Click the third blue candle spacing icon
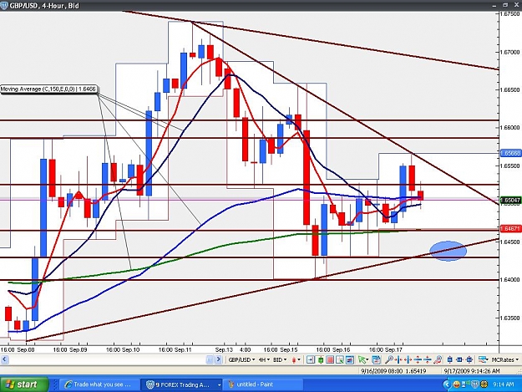522x392 pixels. point(469,359)
